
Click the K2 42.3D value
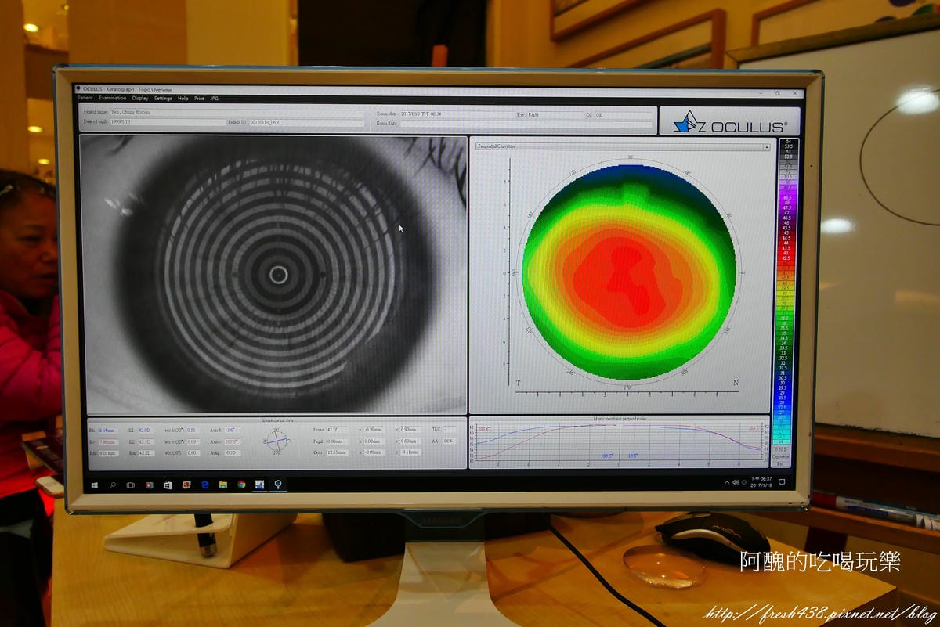[146, 442]
